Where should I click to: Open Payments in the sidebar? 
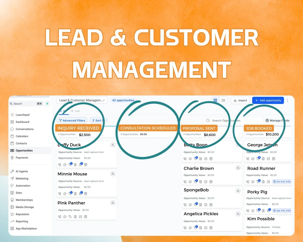point(22,158)
